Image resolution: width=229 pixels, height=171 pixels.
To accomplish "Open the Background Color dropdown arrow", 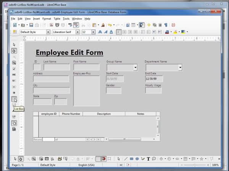I will pyautogui.click(x=187, y=32).
